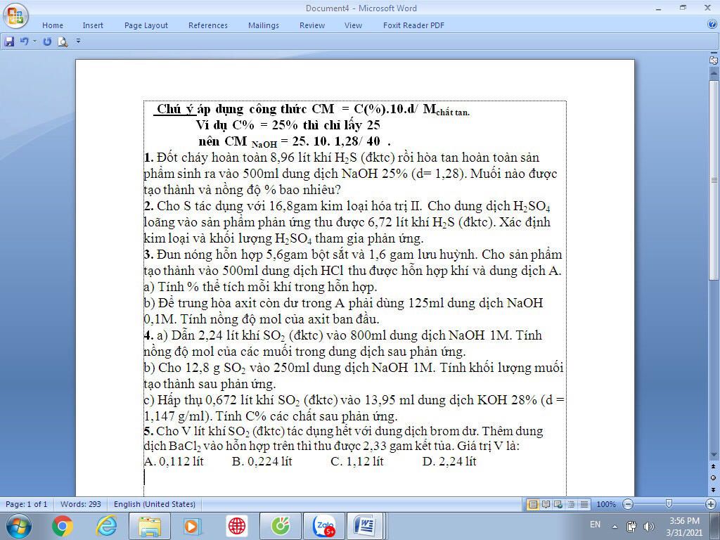Click the Zoom In plus button
The image size is (720, 540).
[x=711, y=505]
